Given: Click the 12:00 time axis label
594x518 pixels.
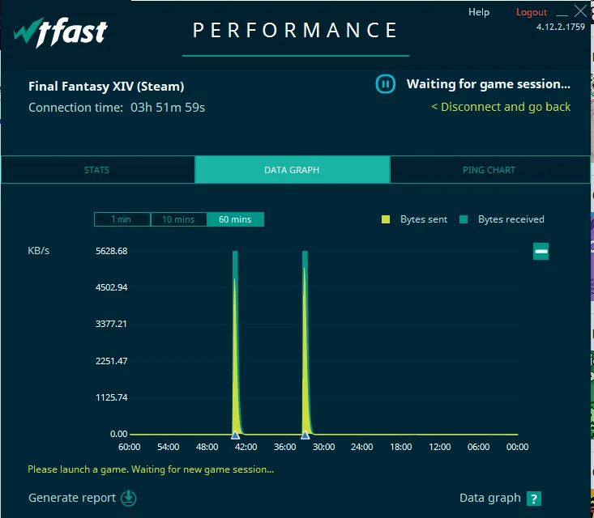Looking at the screenshot, I should 440,447.
